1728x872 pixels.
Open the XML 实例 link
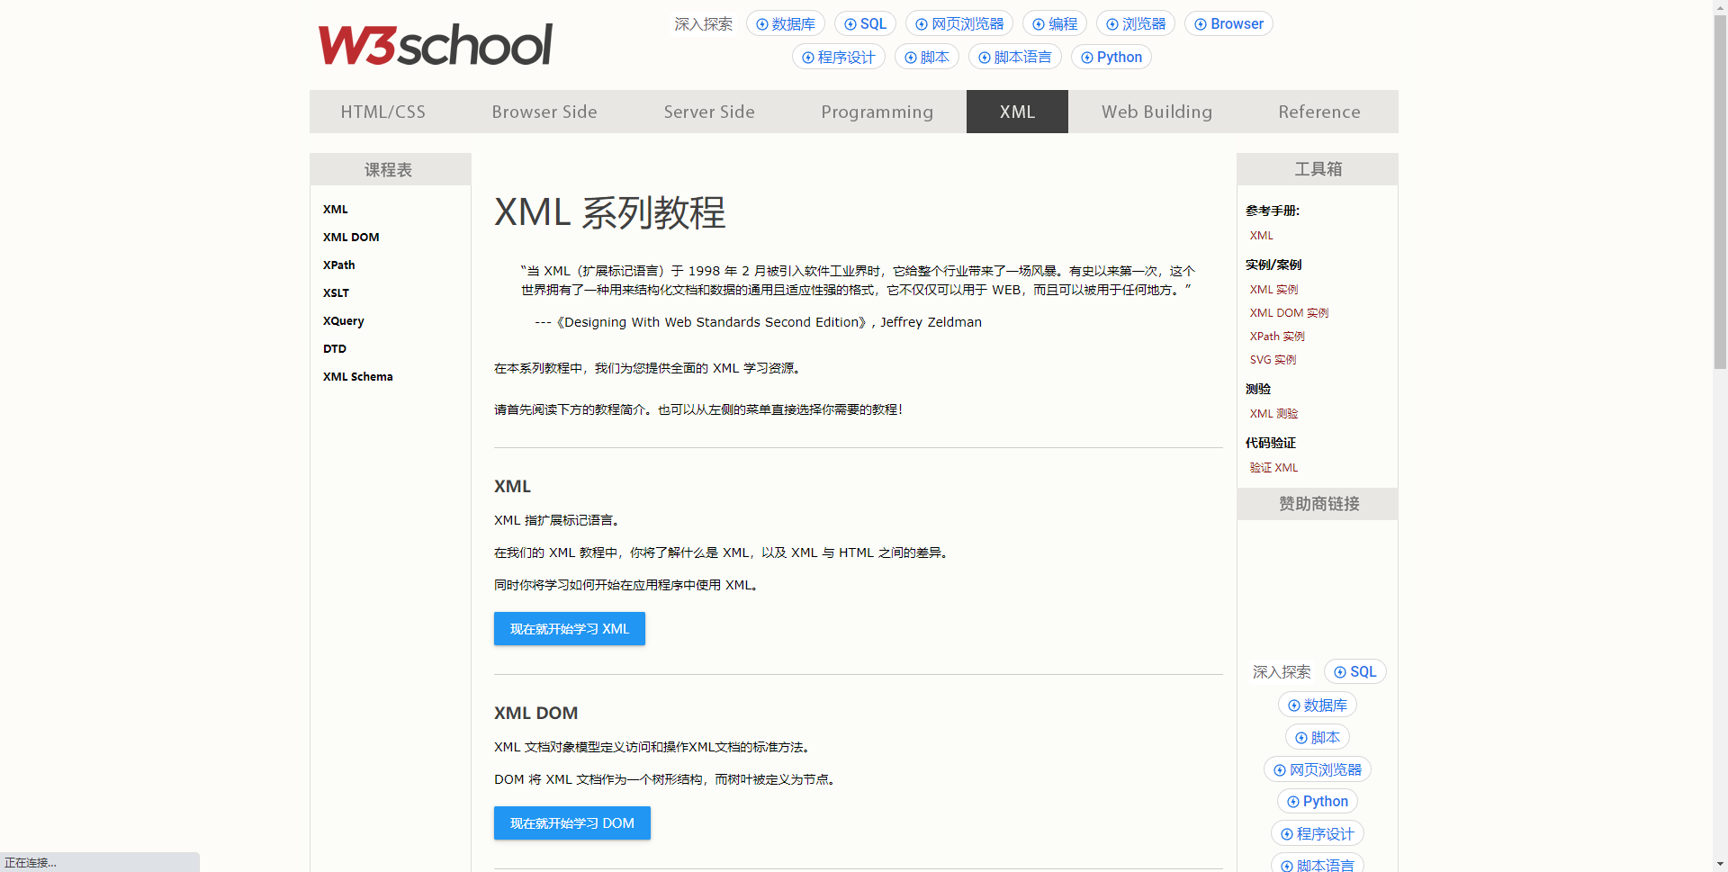pos(1273,290)
